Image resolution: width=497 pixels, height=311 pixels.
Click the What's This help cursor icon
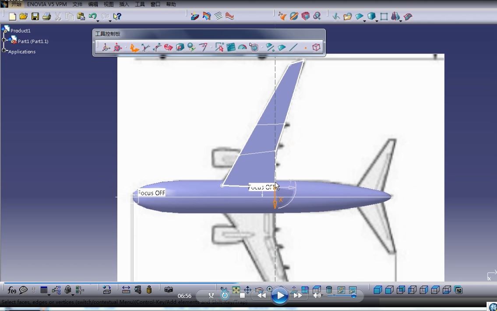coord(117,16)
